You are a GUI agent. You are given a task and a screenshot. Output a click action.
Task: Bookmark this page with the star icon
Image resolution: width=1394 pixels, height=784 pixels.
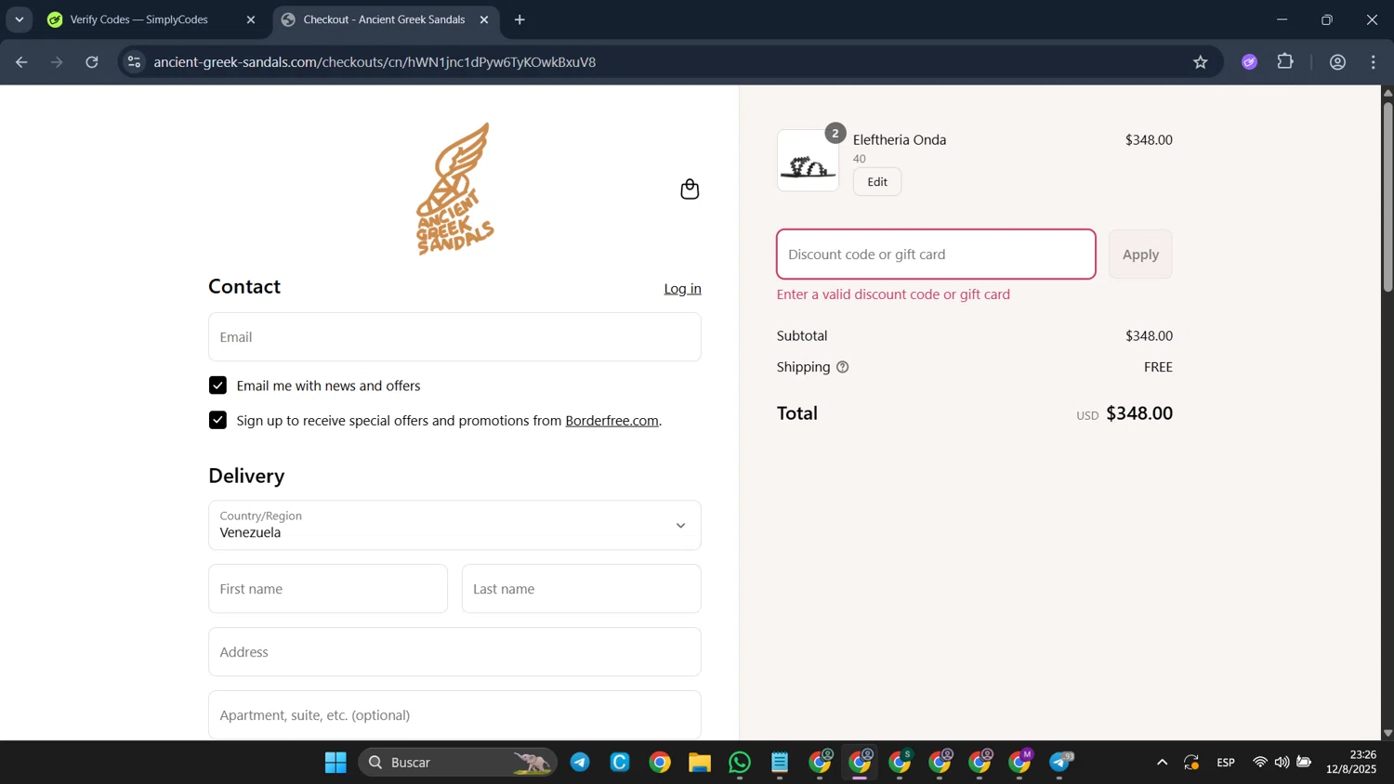(x=1201, y=62)
